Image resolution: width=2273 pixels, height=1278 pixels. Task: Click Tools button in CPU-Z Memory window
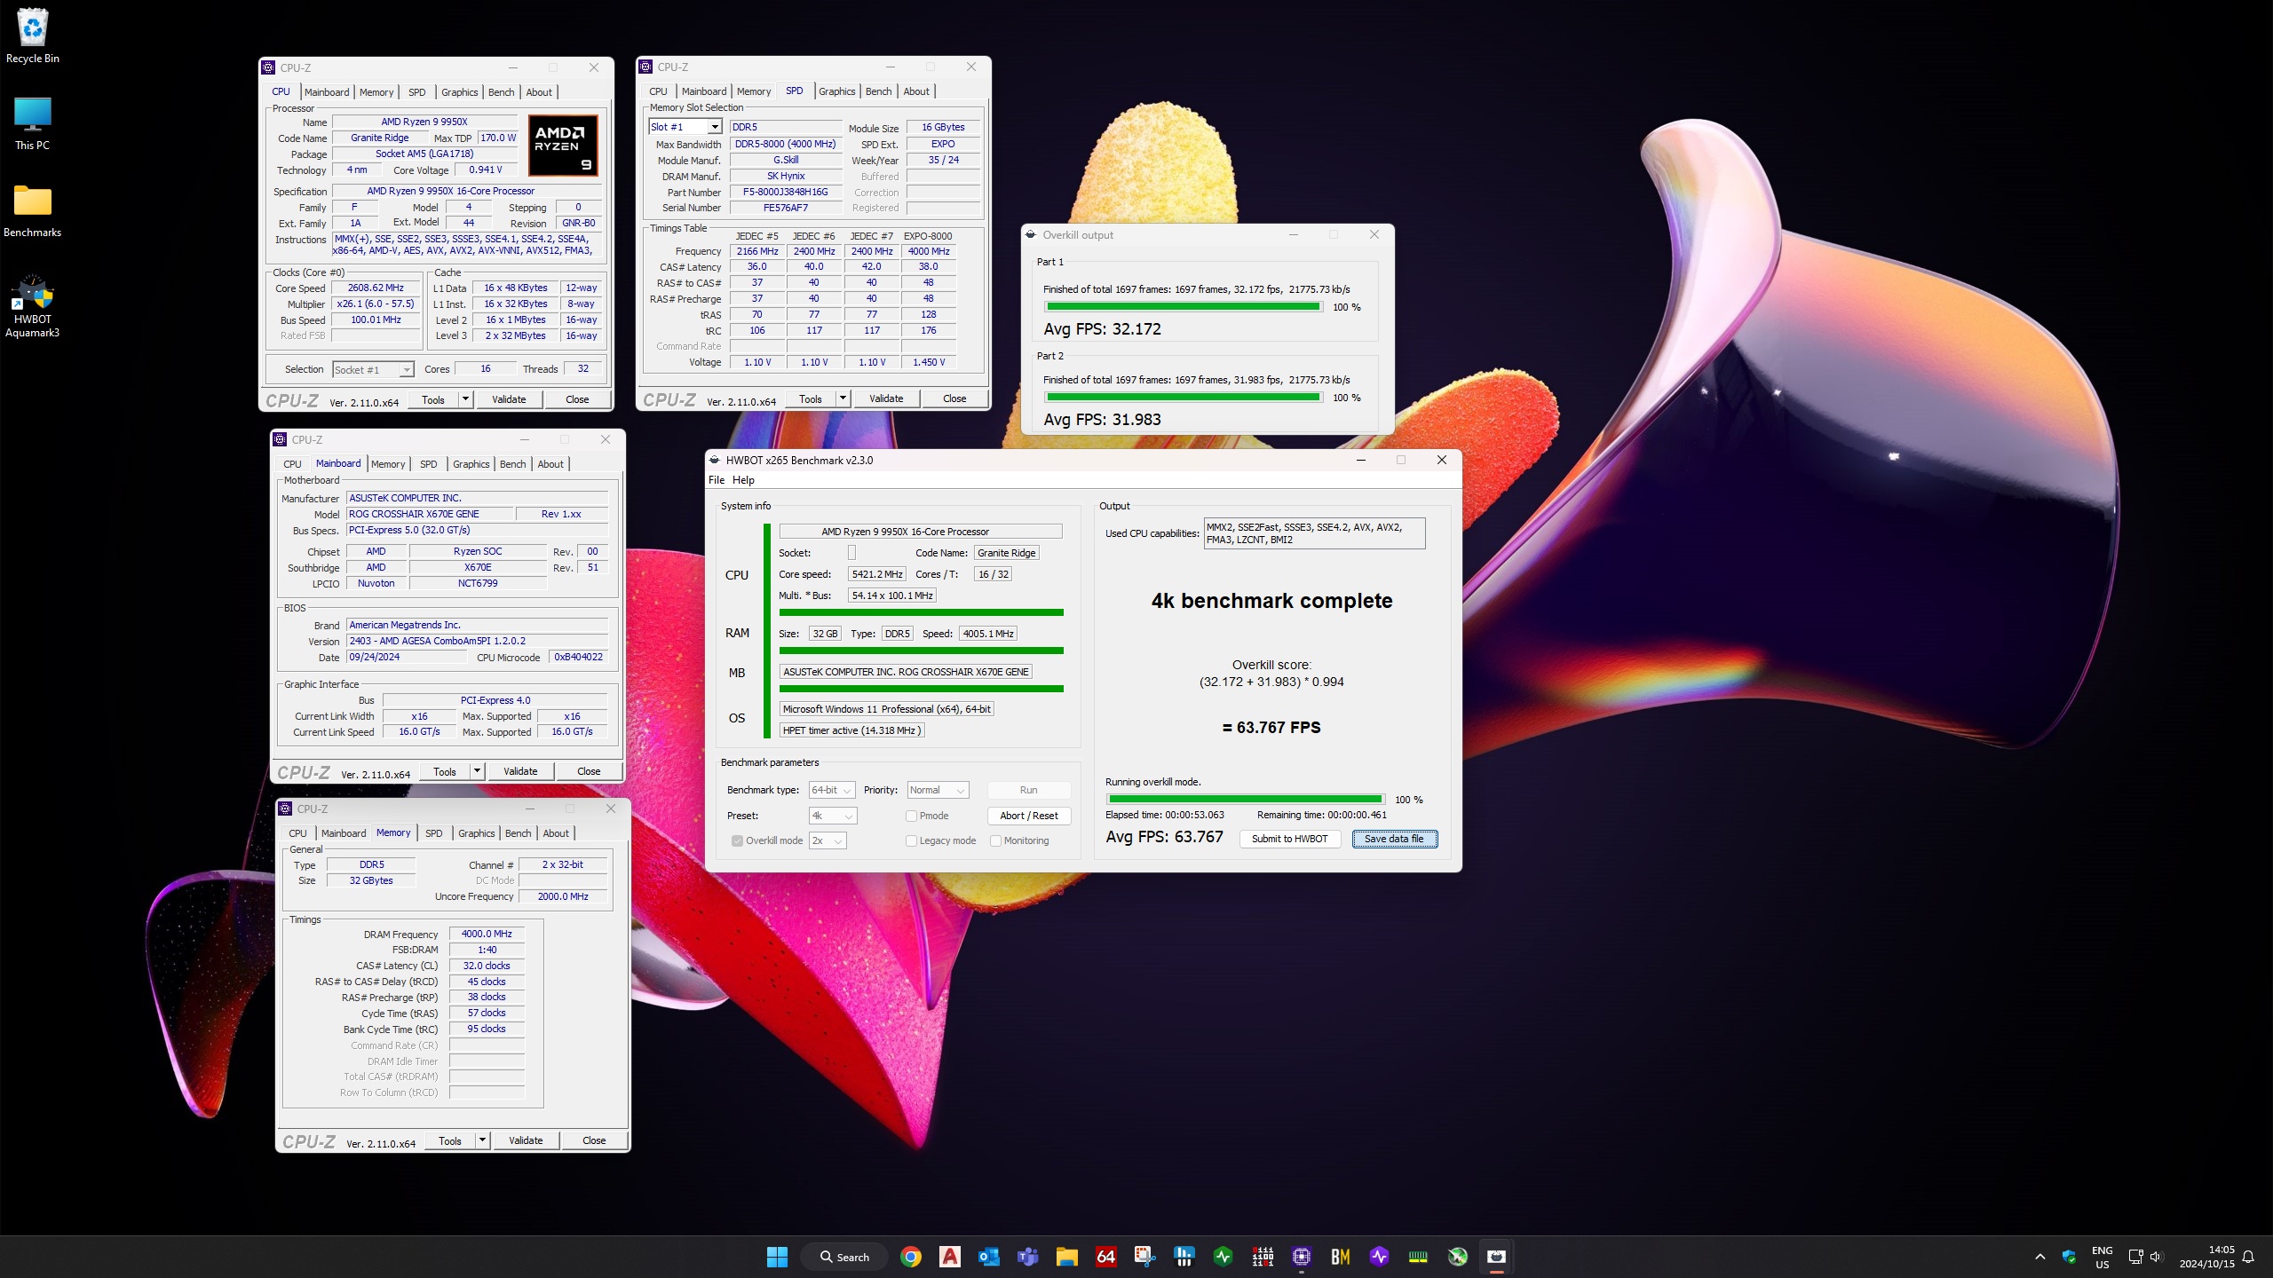point(450,1140)
